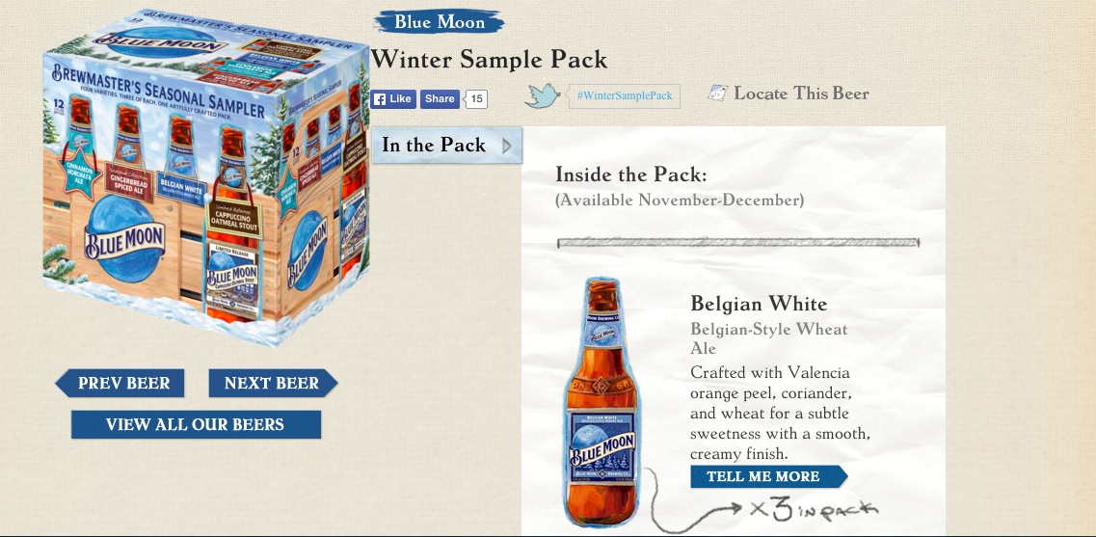
Task: Tweet with #WinterSamplePack hashtag
Action: point(625,95)
